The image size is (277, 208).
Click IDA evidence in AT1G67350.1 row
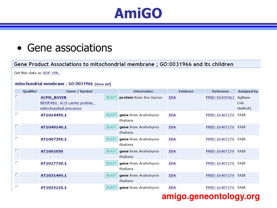(x=172, y=139)
